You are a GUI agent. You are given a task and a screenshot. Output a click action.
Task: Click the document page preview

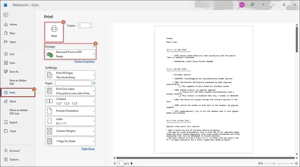tap(204, 89)
